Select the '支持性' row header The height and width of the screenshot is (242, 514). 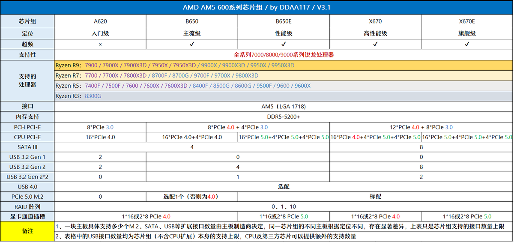pyautogui.click(x=27, y=55)
